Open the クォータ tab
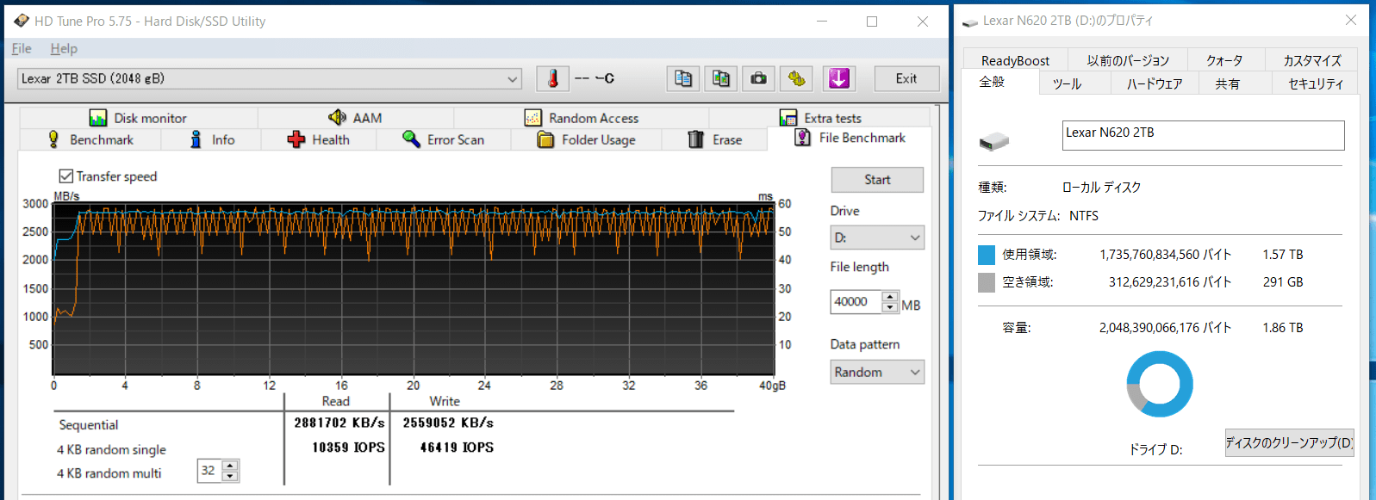This screenshot has width=1376, height=500. click(1224, 60)
